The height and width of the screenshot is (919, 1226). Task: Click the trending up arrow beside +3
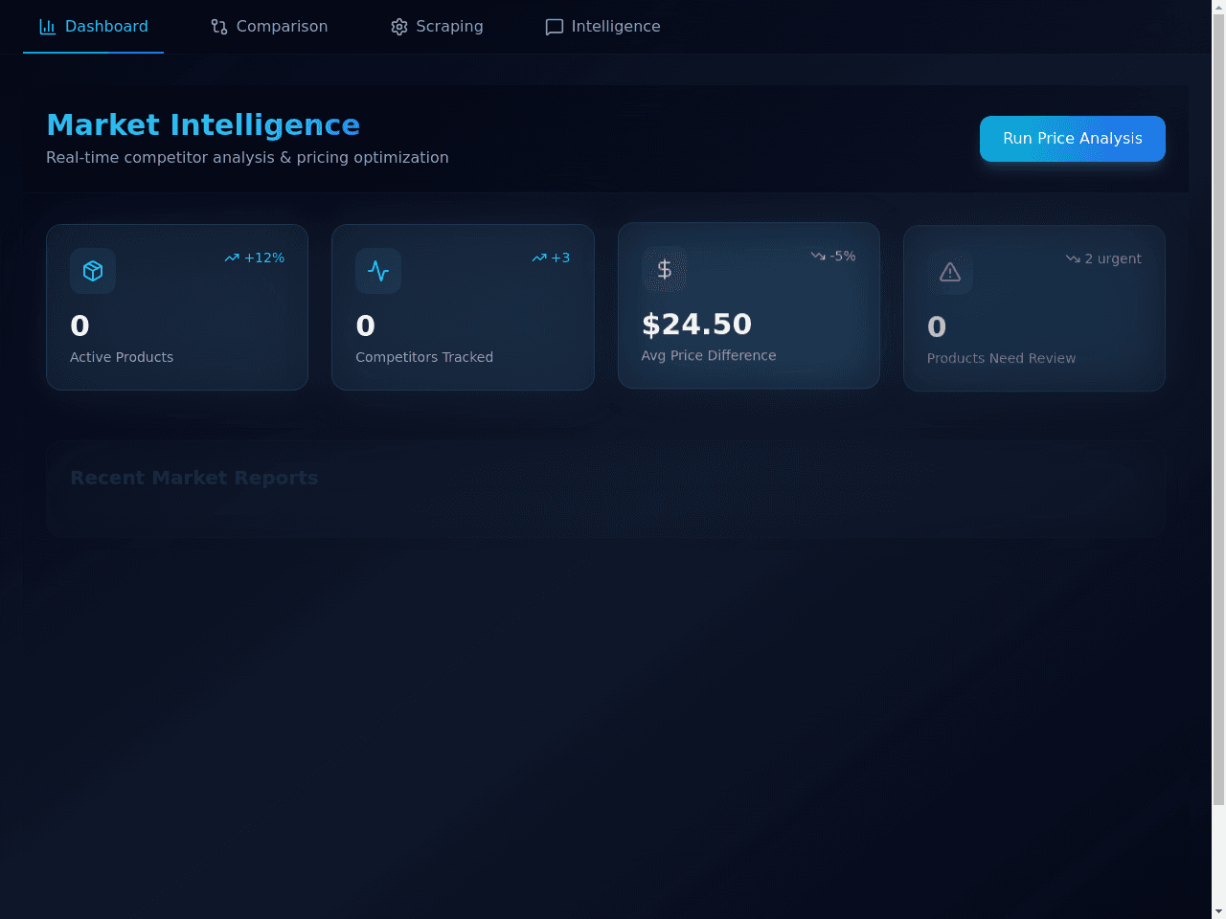(x=539, y=258)
